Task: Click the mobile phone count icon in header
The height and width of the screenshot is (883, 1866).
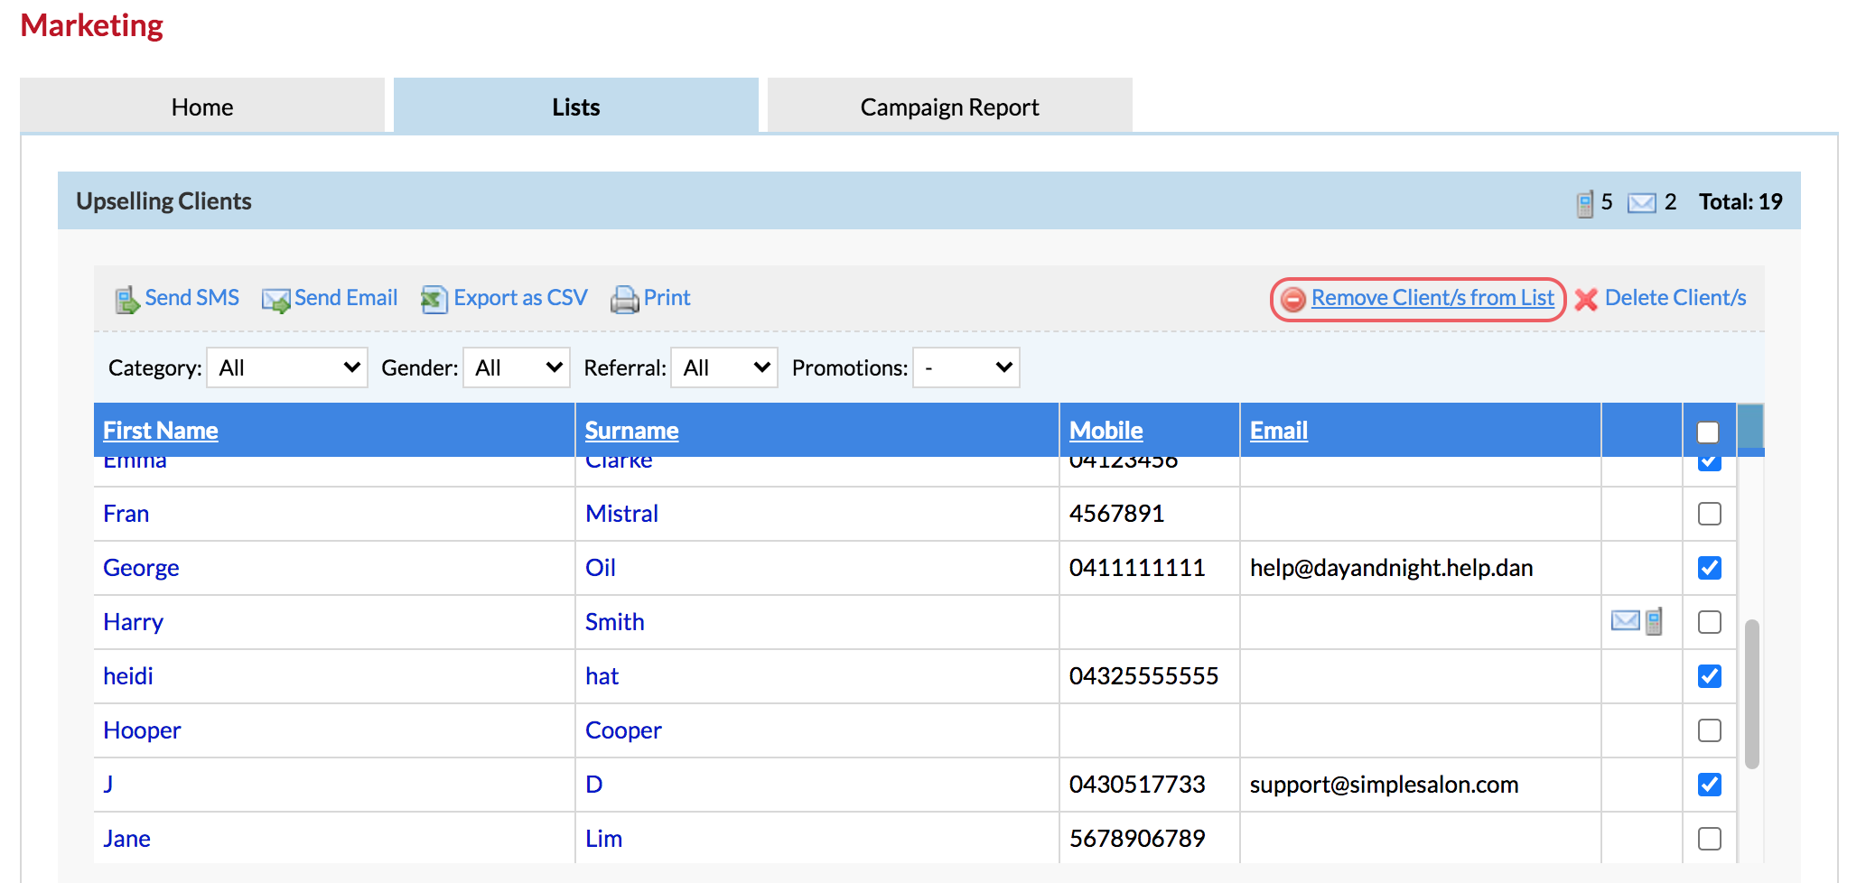Action: coord(1585,203)
